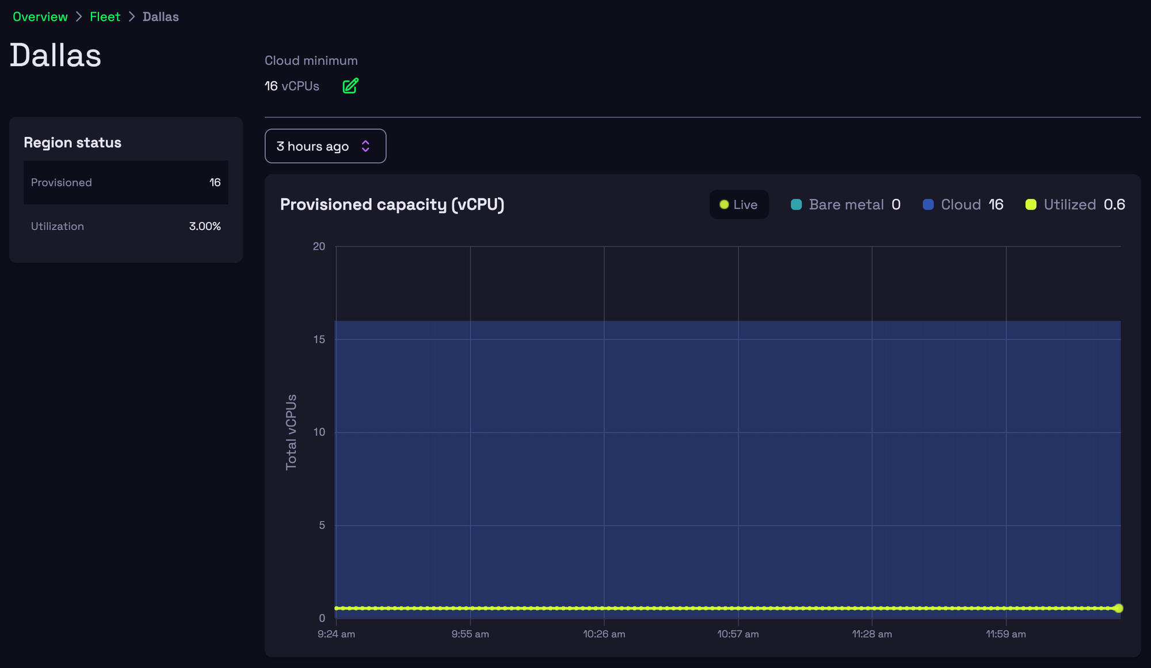Select the Utilization row in Region status

pyautogui.click(x=125, y=226)
